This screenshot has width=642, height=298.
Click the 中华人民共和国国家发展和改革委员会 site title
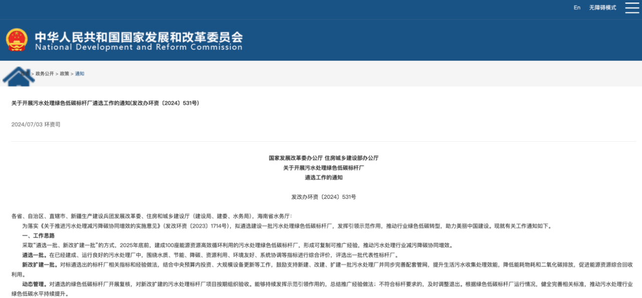(x=138, y=36)
